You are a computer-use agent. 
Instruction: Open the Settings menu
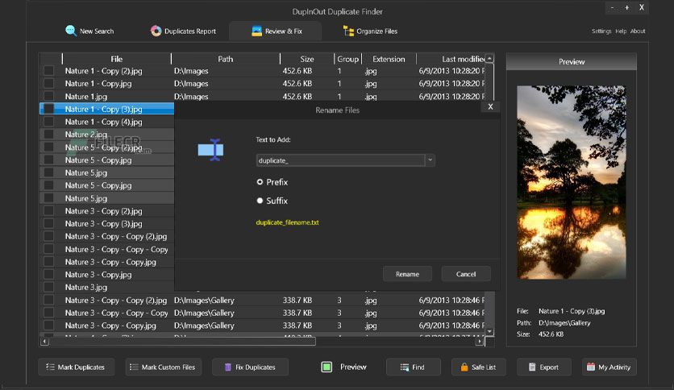pyautogui.click(x=601, y=31)
